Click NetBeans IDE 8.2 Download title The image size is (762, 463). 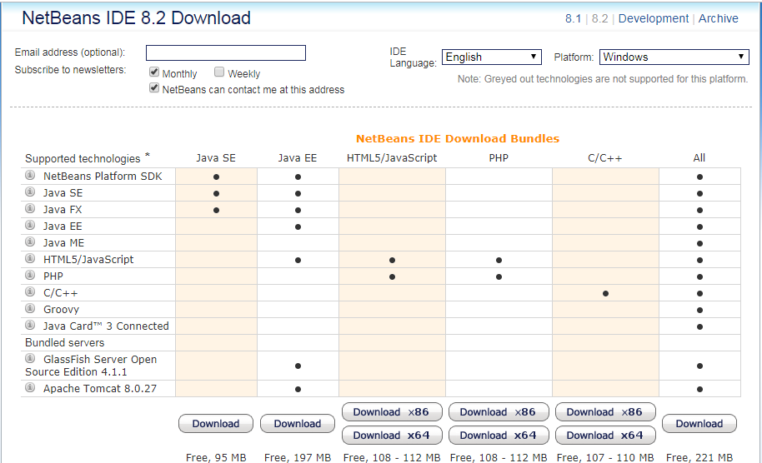137,18
